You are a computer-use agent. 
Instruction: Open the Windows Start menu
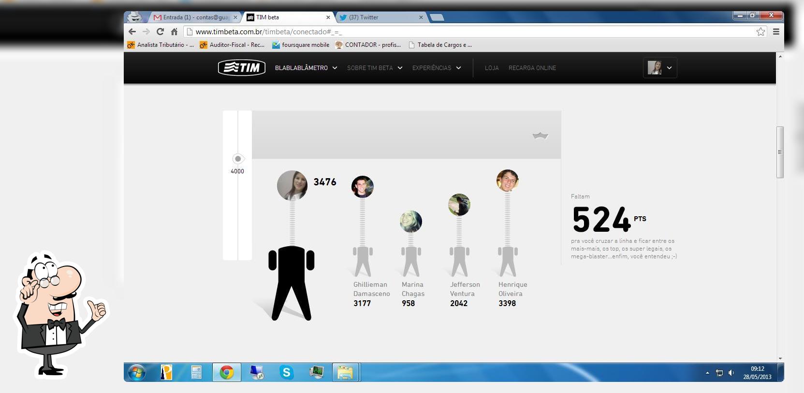click(x=137, y=372)
